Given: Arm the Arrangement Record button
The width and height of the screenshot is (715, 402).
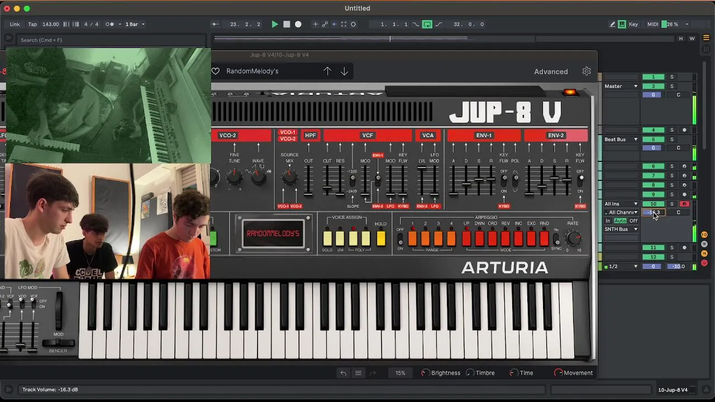Looking at the screenshot, I should (298, 24).
